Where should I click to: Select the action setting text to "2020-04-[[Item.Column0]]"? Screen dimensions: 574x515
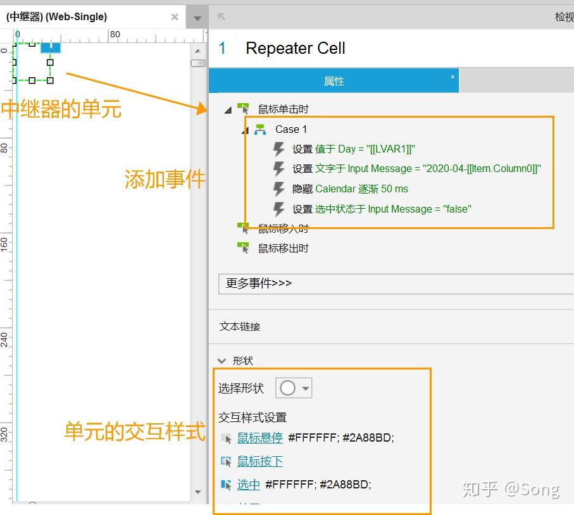coord(416,169)
